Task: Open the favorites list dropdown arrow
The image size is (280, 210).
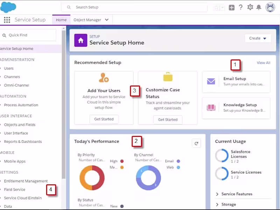Action: tap(222, 8)
